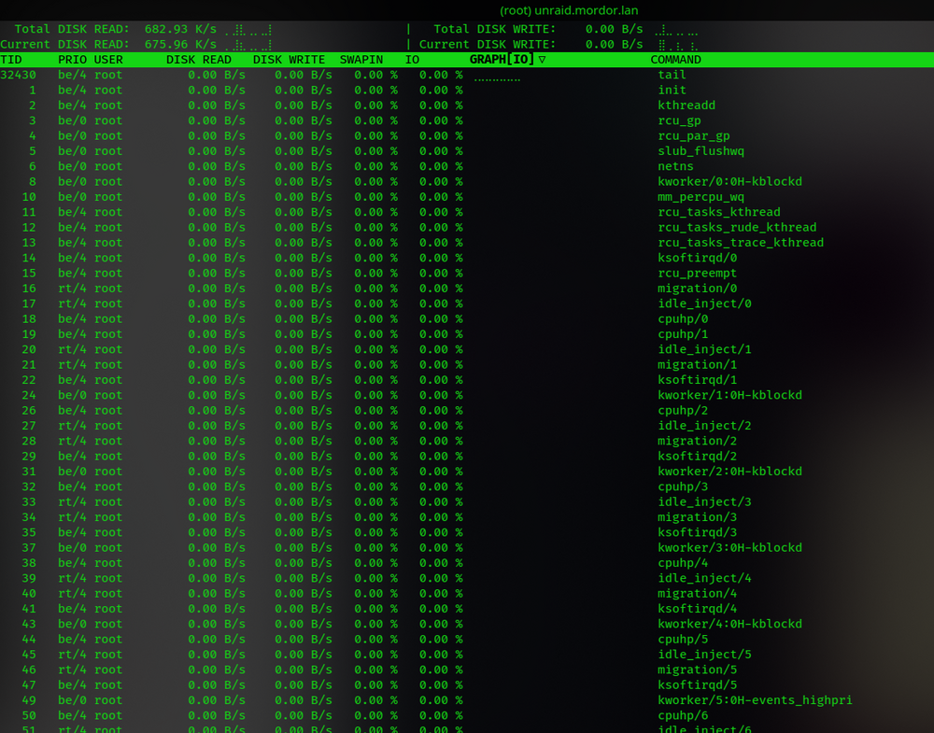Select the 'migration/5' process
Screen dimensions: 934x733
point(698,670)
